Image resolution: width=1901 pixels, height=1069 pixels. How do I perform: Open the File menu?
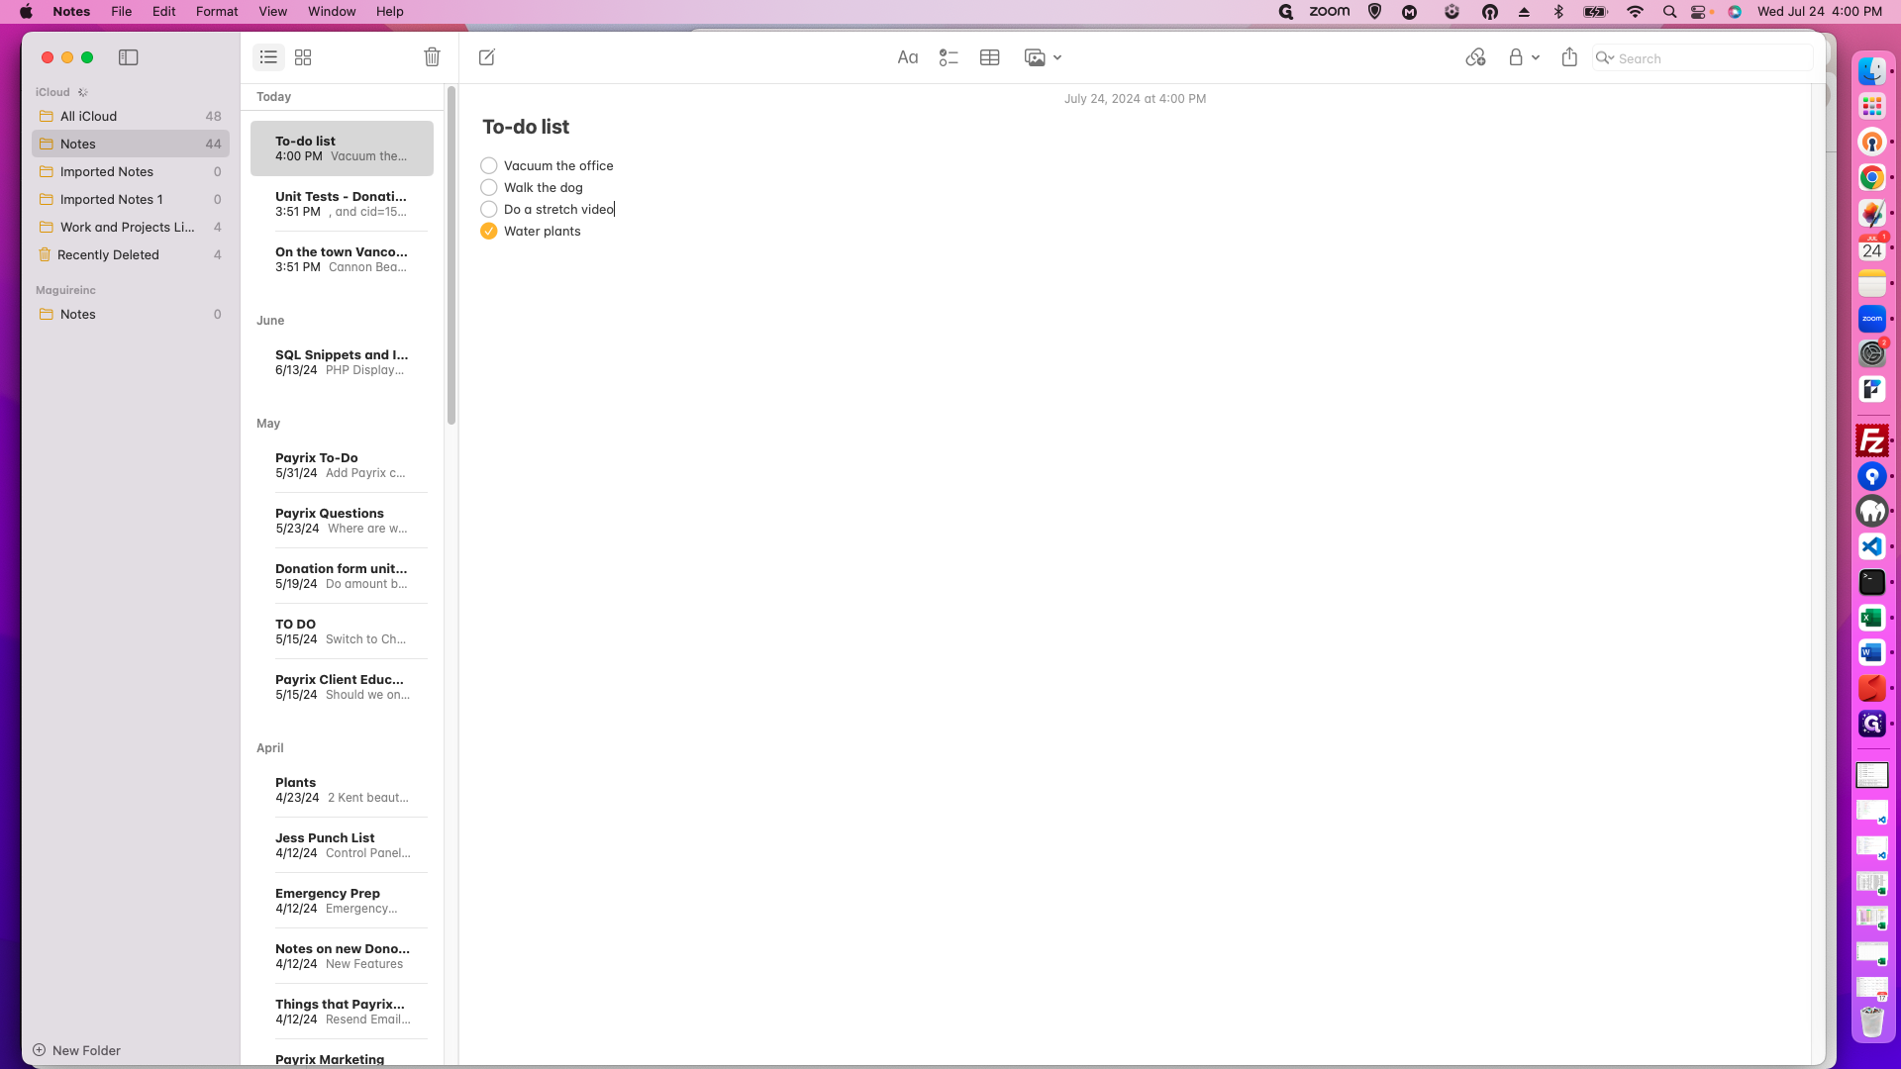[x=122, y=11]
